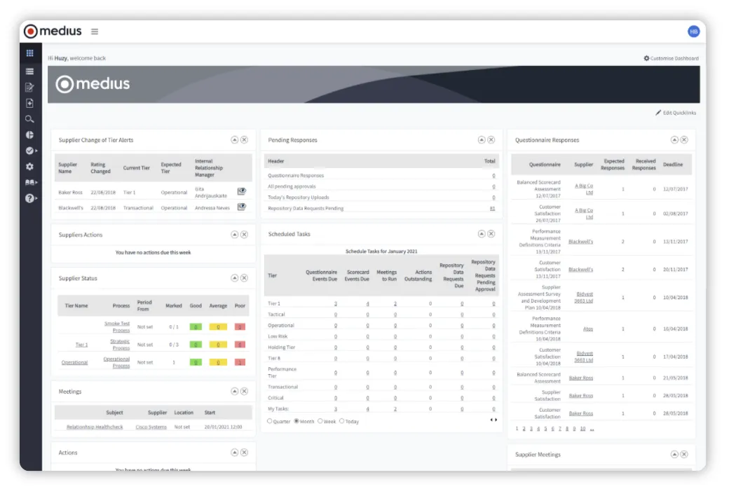Open the hamburger menu beside the Medius logo

(x=95, y=32)
